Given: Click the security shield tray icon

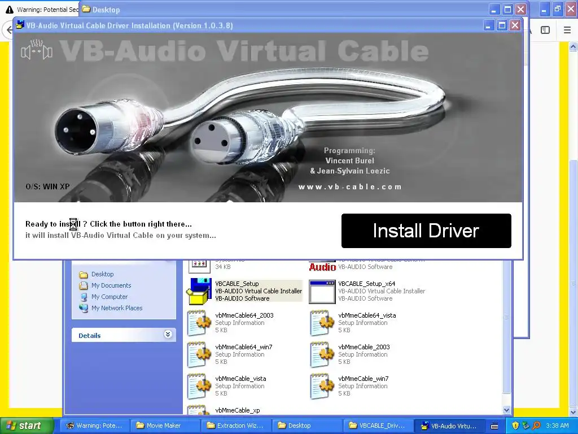Looking at the screenshot, I should coord(515,426).
